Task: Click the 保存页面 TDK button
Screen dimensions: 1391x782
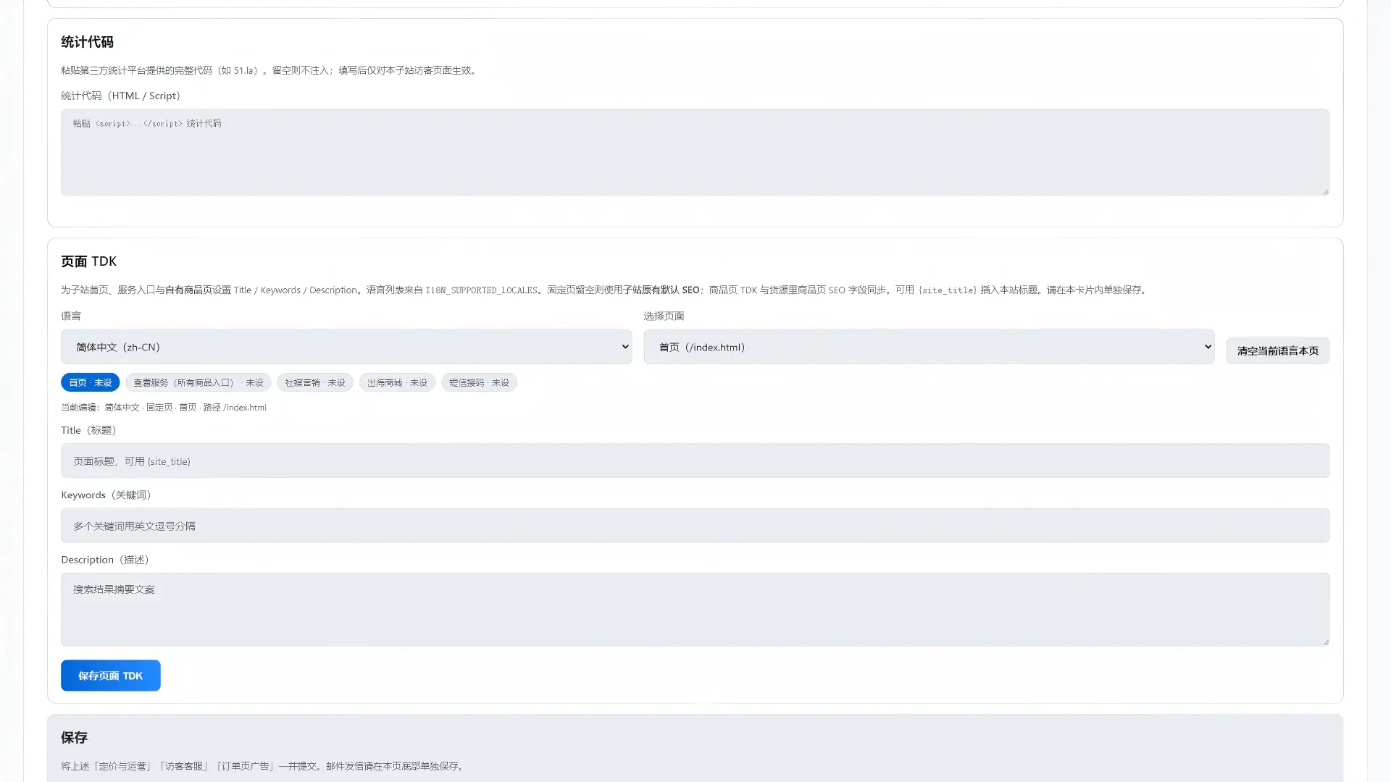Action: (x=111, y=676)
